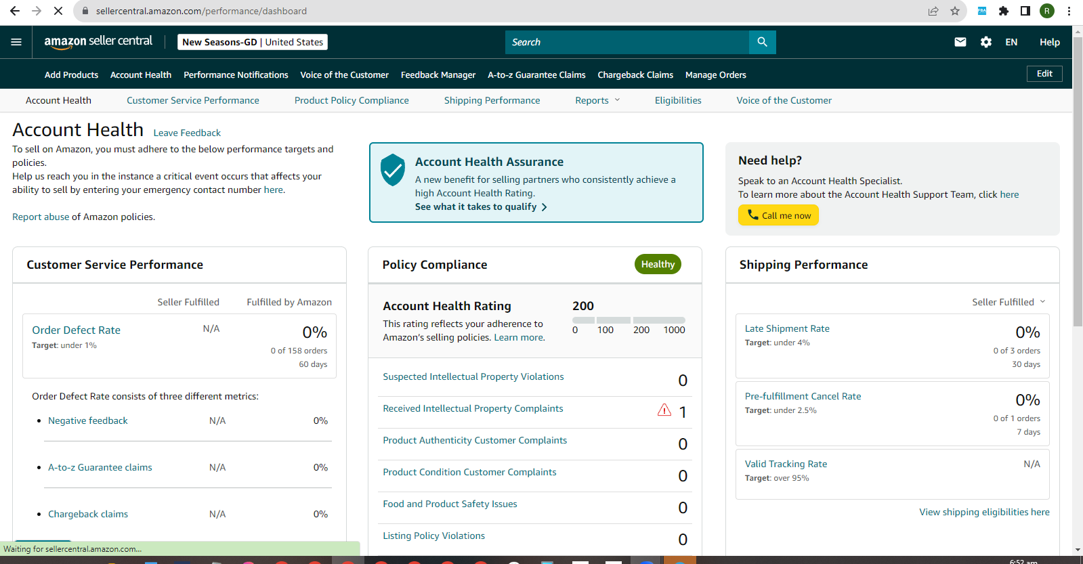
Task: Open Product Authenticity Customer Complaints
Action: pyautogui.click(x=475, y=440)
